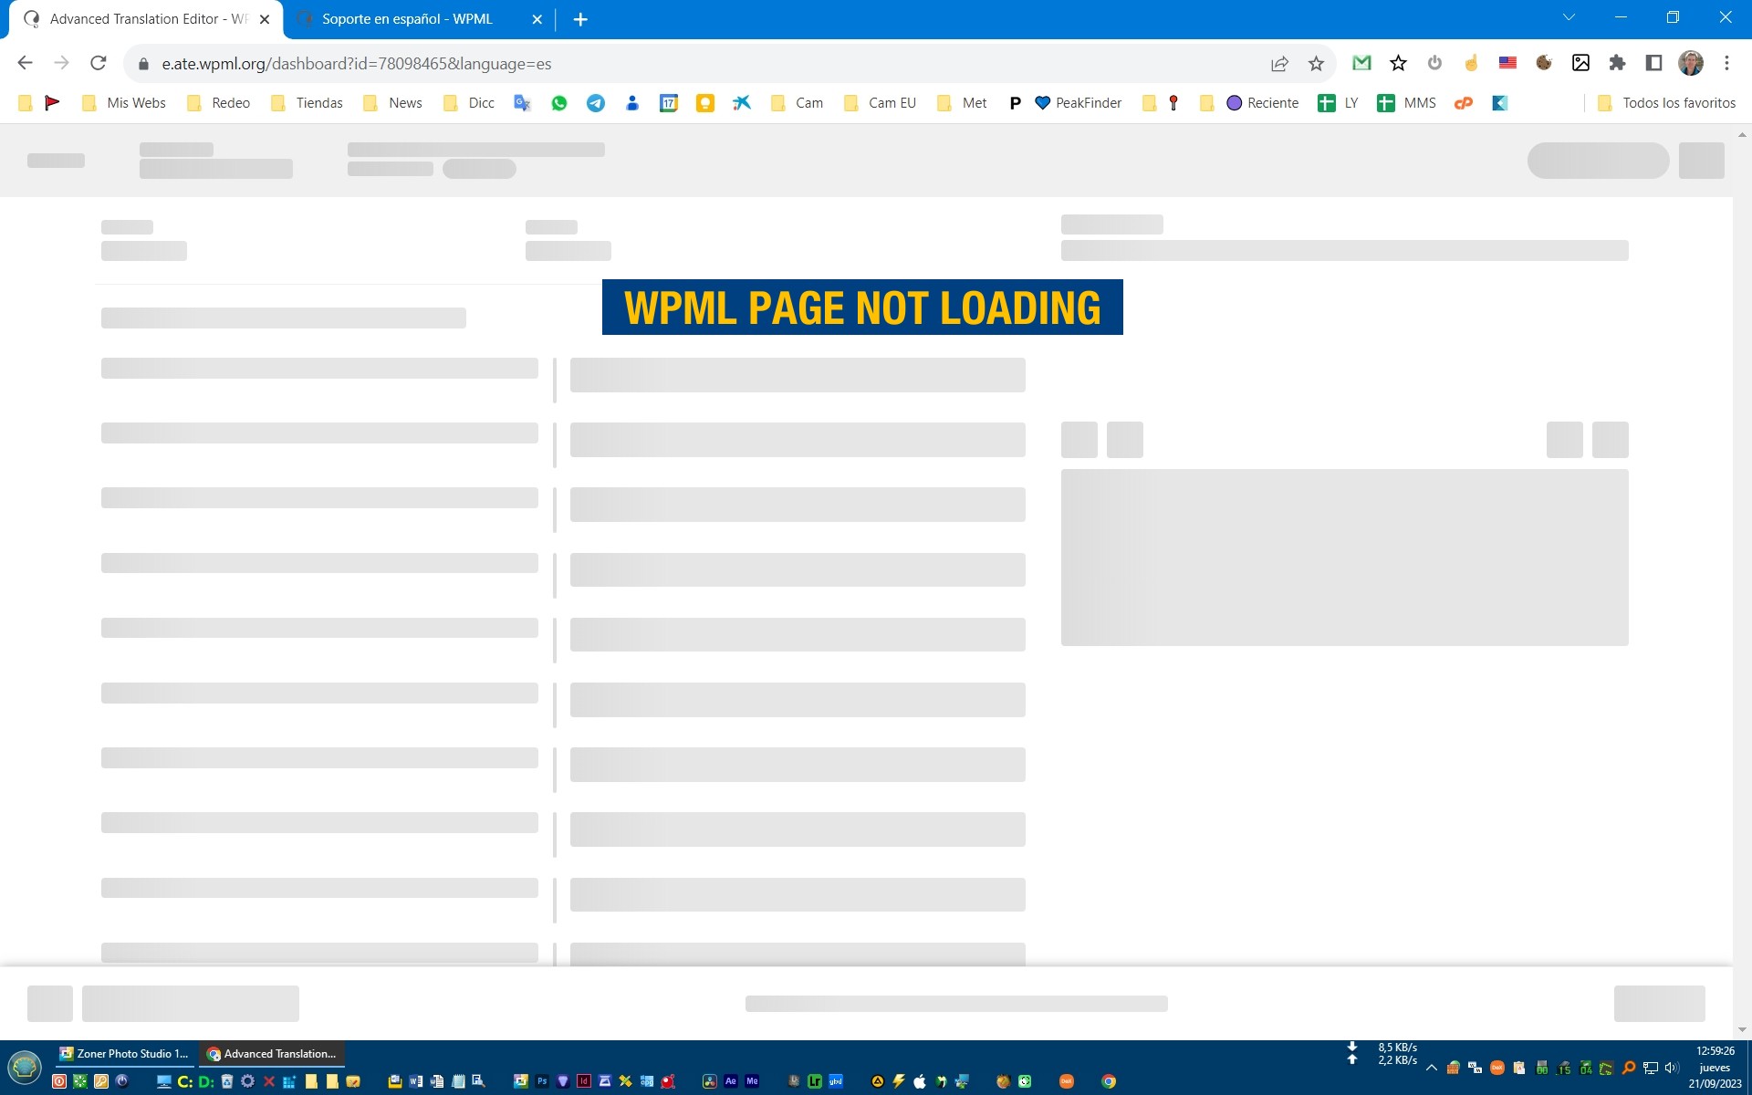
Task: Open a new browser tab
Action: pos(580,19)
